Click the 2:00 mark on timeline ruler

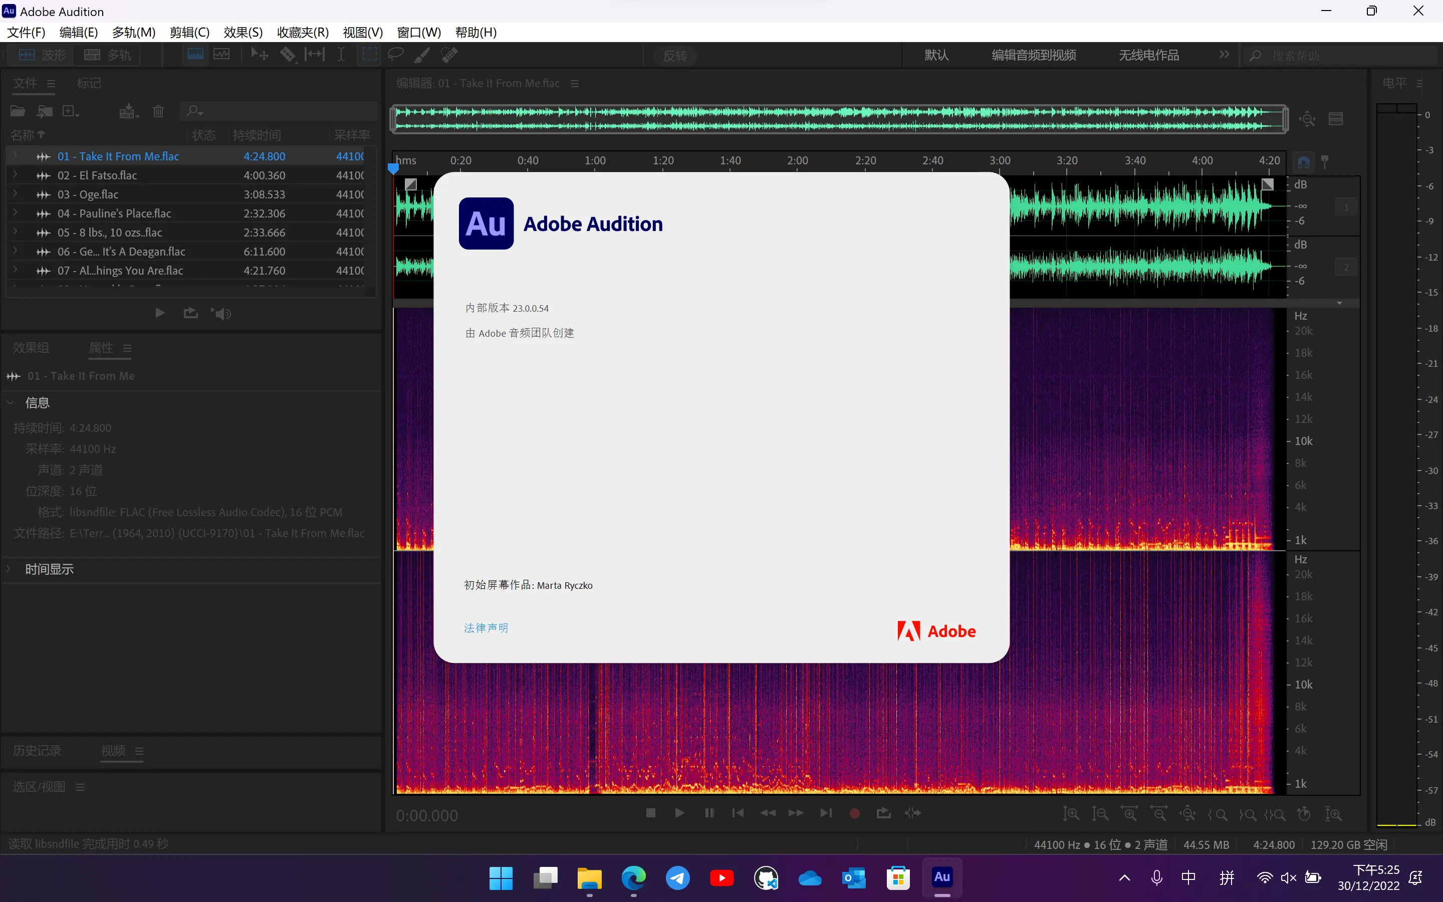[x=797, y=160]
